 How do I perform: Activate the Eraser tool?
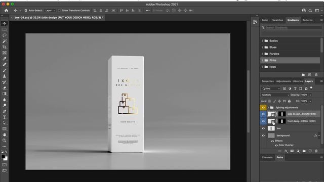[5, 88]
